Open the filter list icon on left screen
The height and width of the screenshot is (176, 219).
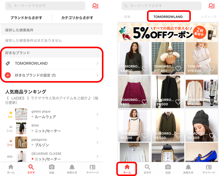tap(95, 6)
